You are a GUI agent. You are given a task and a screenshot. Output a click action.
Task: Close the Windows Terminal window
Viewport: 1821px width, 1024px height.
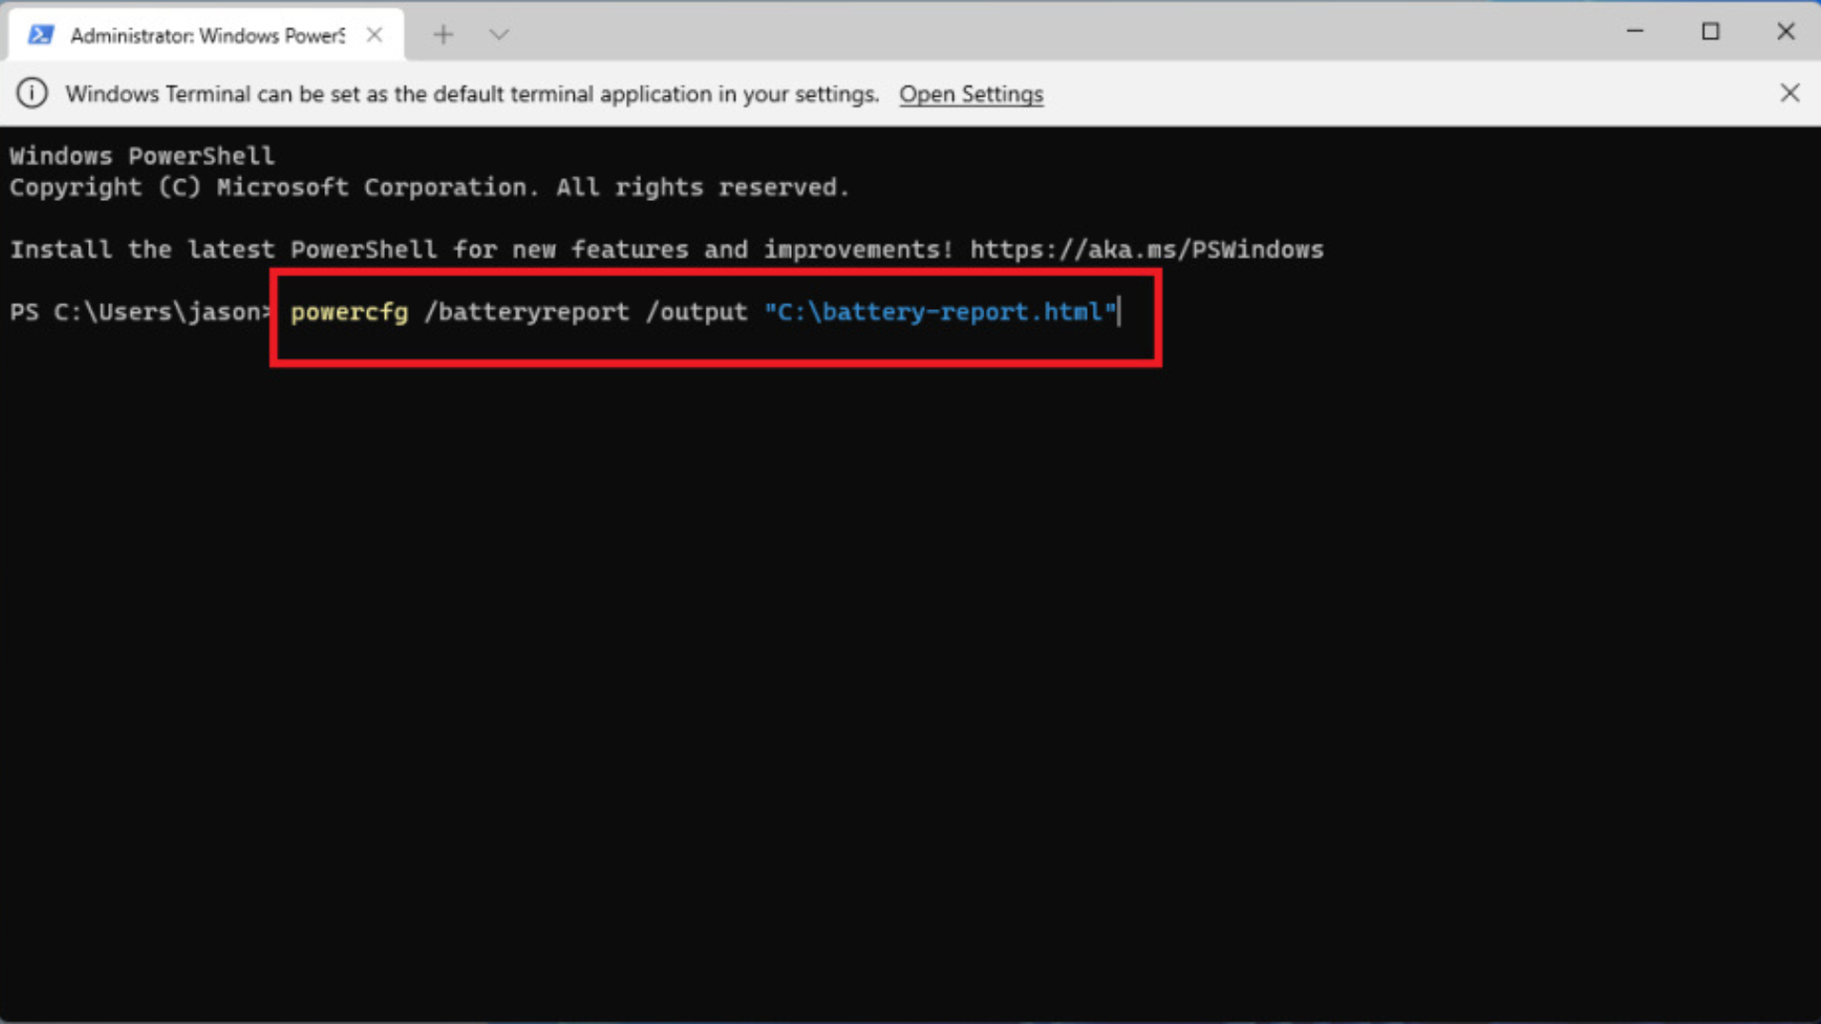tap(1785, 31)
